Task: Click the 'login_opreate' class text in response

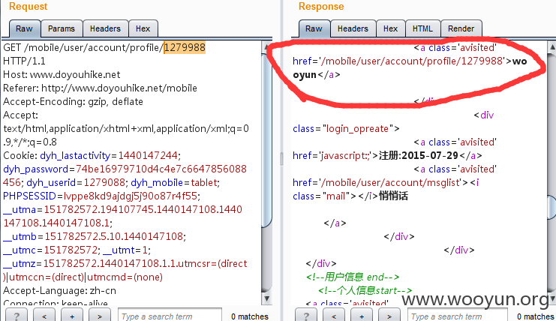Action: pyautogui.click(x=358, y=128)
